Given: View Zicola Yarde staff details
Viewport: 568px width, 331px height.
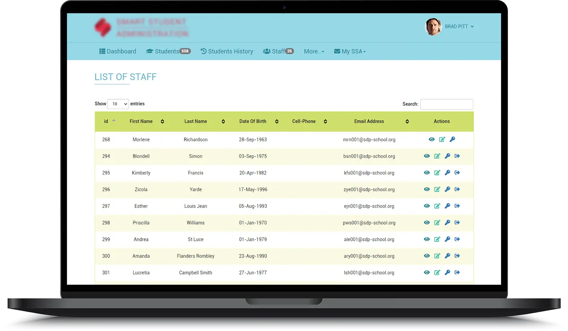Looking at the screenshot, I should click(x=427, y=189).
